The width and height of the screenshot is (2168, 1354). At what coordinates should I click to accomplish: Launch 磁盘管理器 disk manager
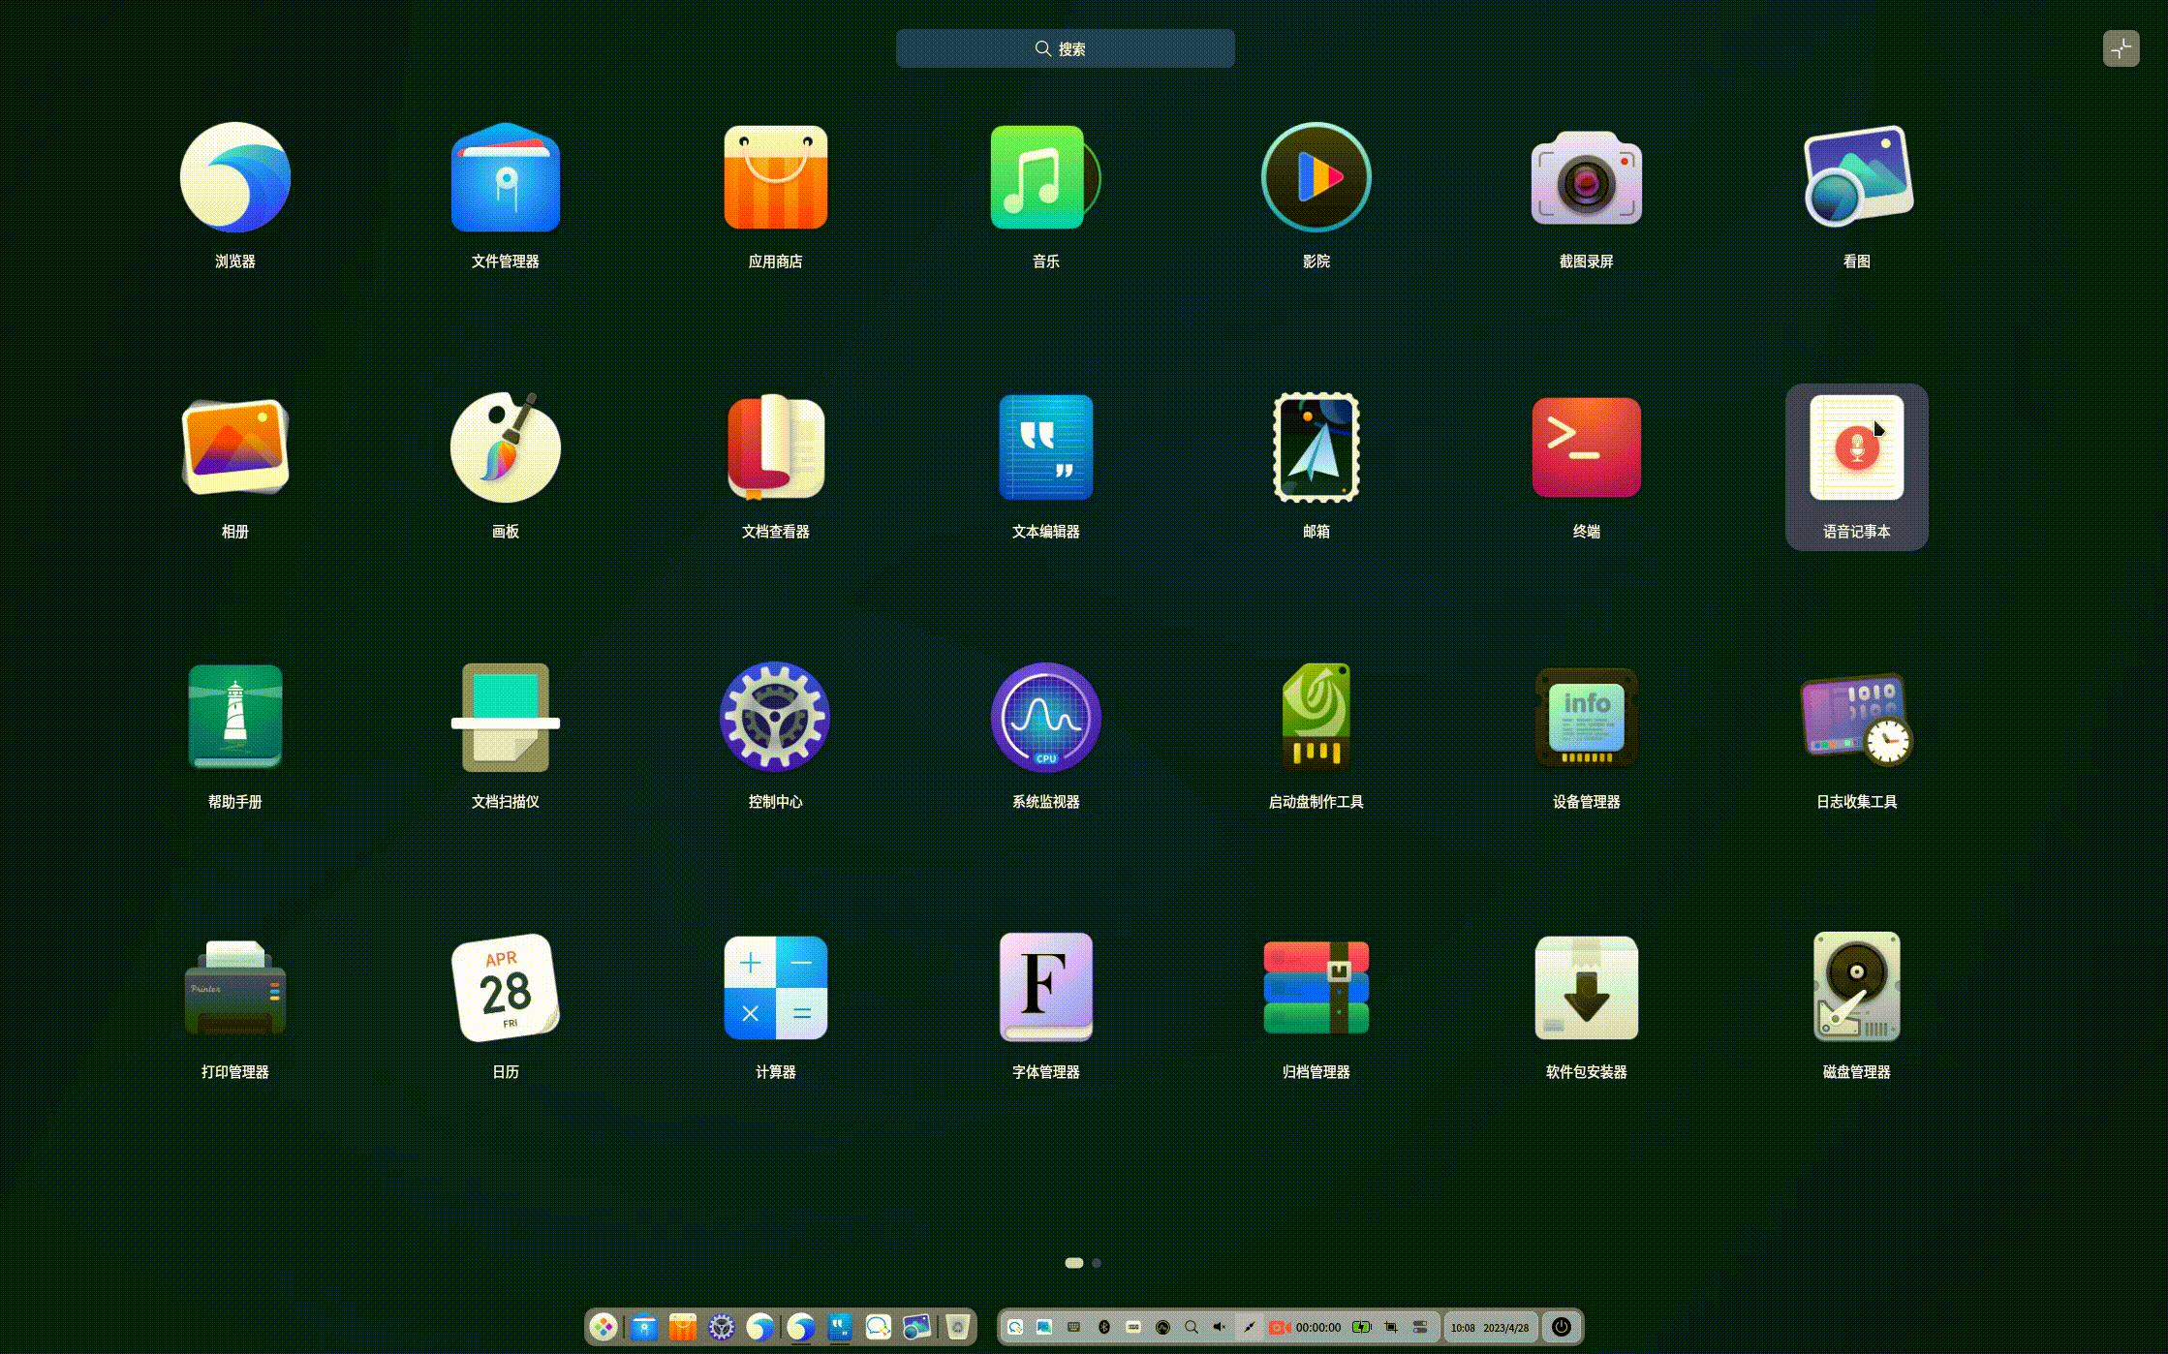click(1856, 988)
